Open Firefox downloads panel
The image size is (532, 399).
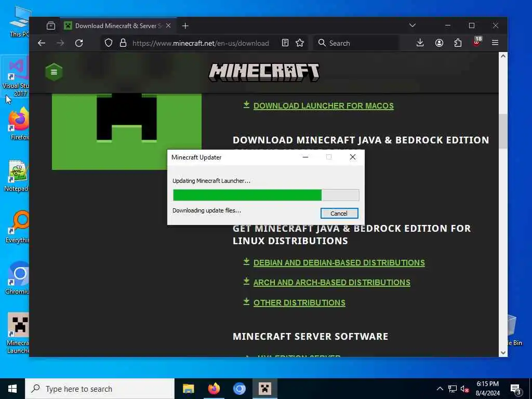pos(420,43)
